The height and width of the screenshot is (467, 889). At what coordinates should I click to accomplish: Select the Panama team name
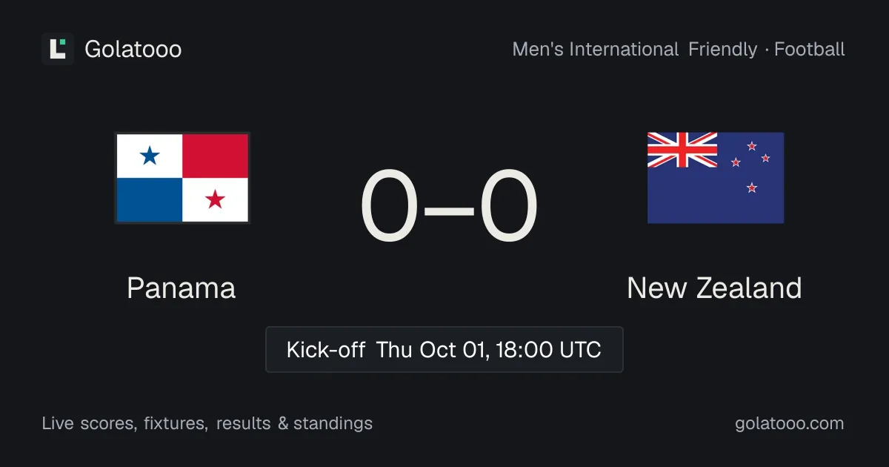182,288
